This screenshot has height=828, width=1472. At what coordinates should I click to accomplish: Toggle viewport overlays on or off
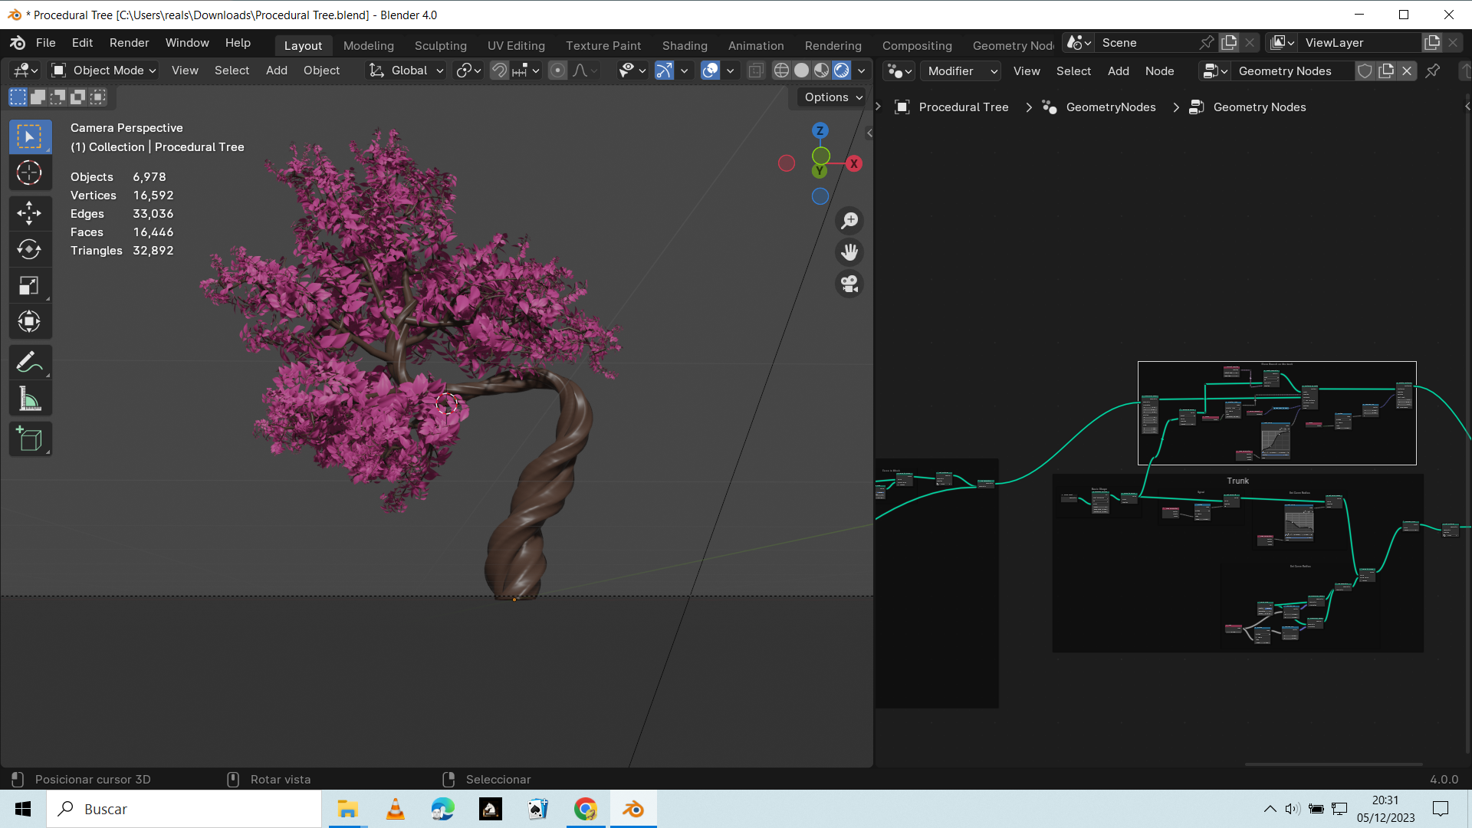coord(711,71)
